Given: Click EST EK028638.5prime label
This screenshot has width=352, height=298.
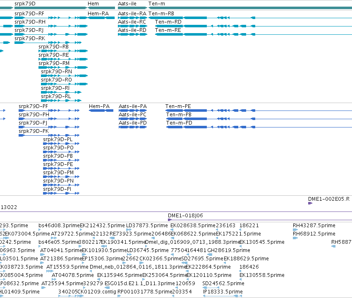Looking at the screenshot, I should (x=193, y=226).
